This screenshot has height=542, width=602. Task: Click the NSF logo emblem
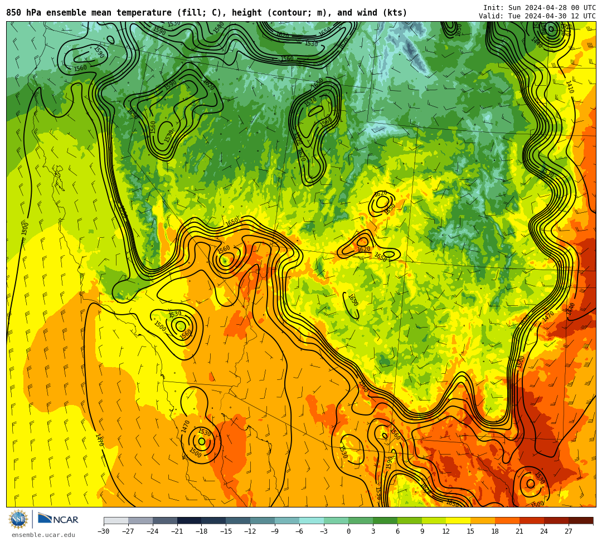pos(18,519)
